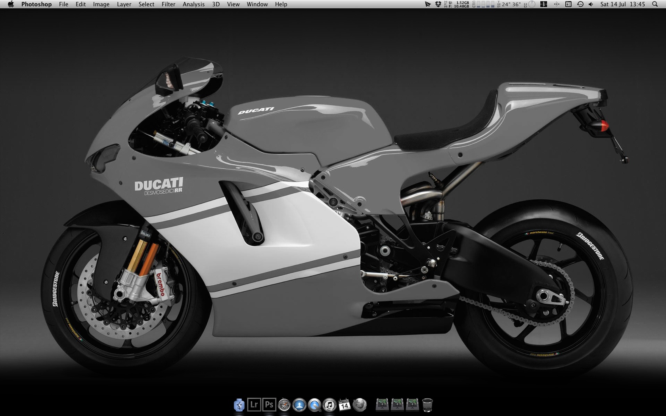
Task: Open the Apple menu
Action: tap(11, 4)
